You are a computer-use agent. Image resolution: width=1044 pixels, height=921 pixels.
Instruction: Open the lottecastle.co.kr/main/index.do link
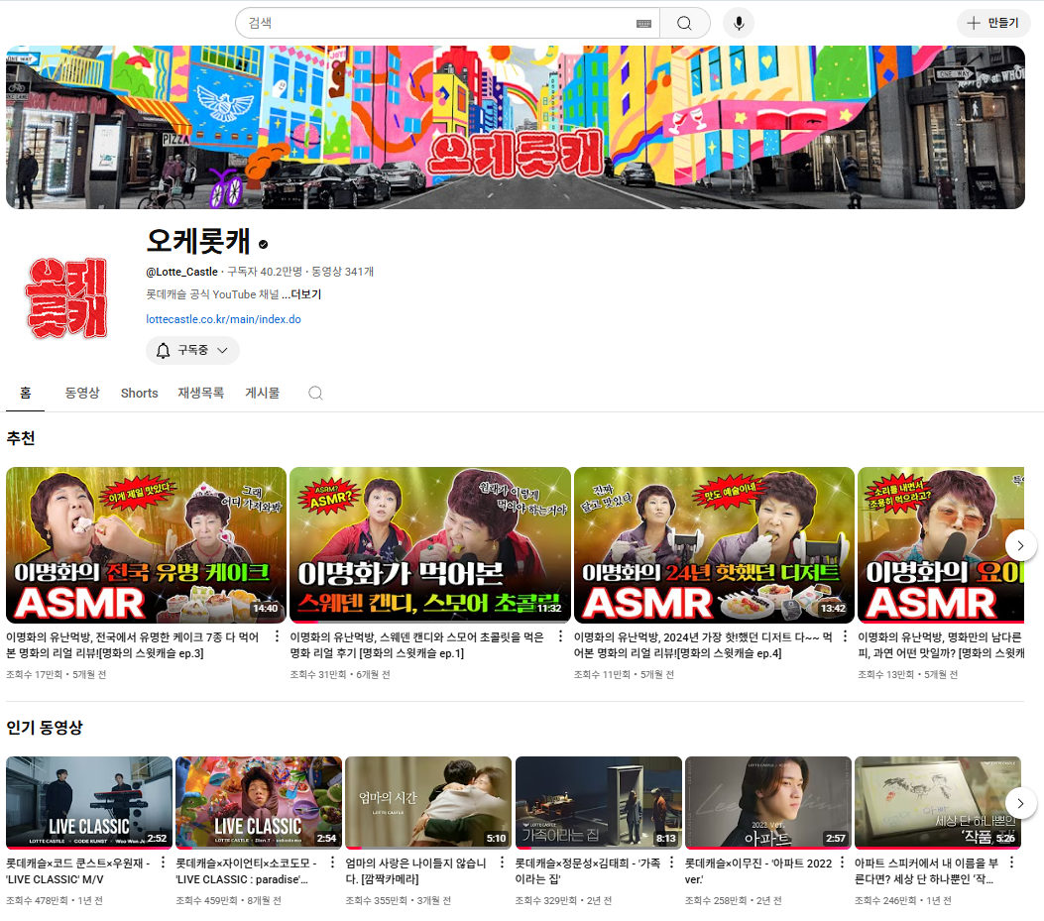(x=223, y=319)
